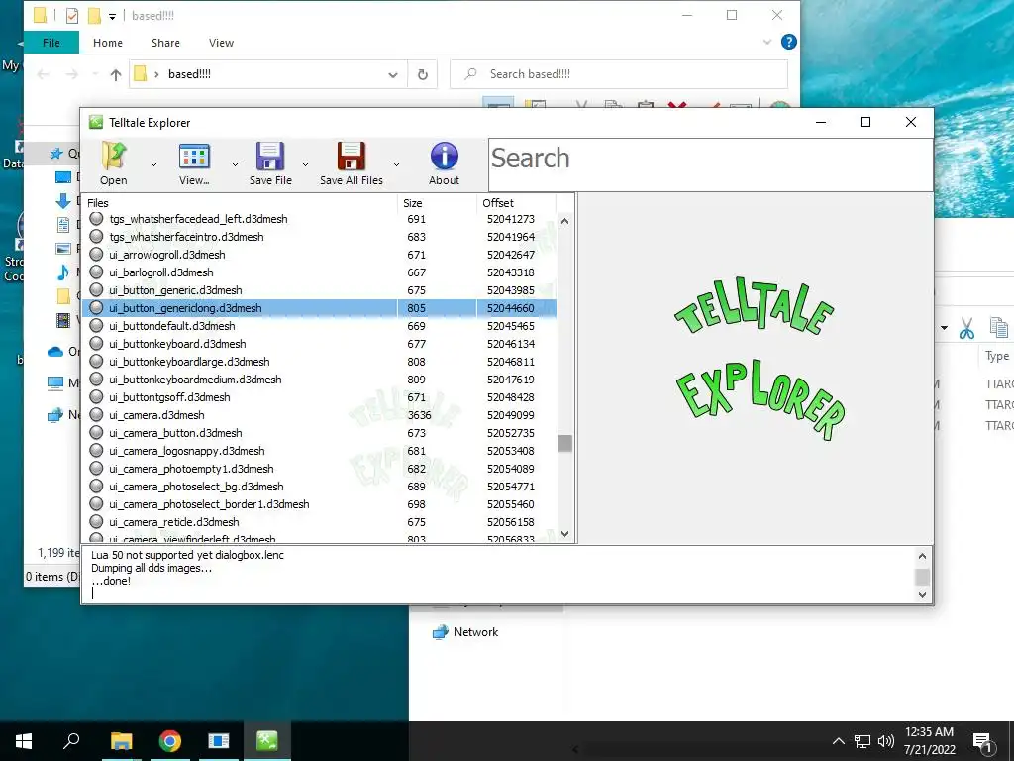Click the Offset column header
Viewport: 1014px width, 761px height.
tap(515, 202)
